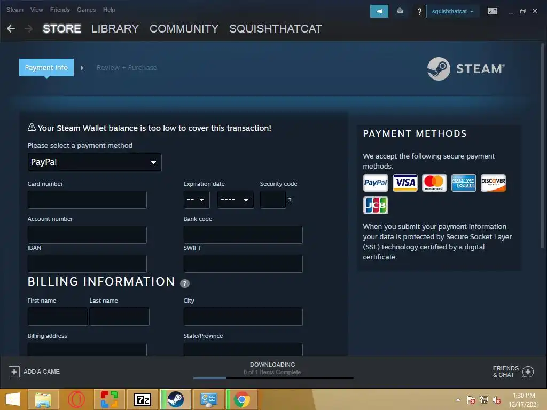Switch to Big Picture mode icon
This screenshot has width=547, height=410.
tap(492, 11)
